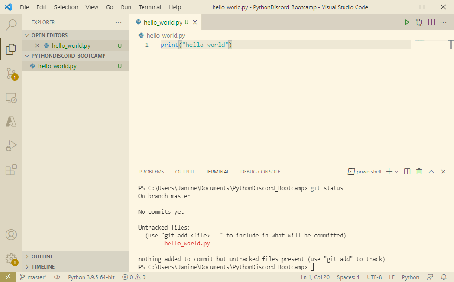Open the feedback icon in status bar
The height and width of the screenshot is (282, 454).
(x=430, y=277)
